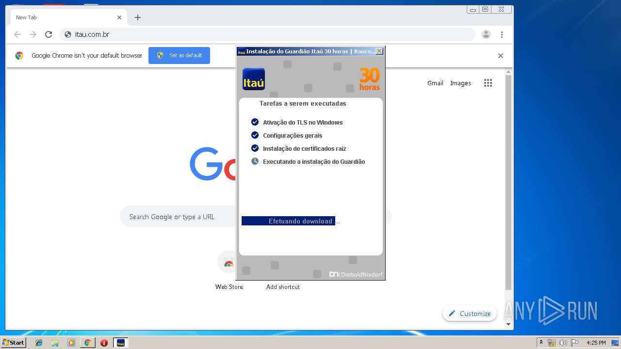621x349 pixels.
Task: Click the site info globe icon in the address bar
Action: click(68, 34)
